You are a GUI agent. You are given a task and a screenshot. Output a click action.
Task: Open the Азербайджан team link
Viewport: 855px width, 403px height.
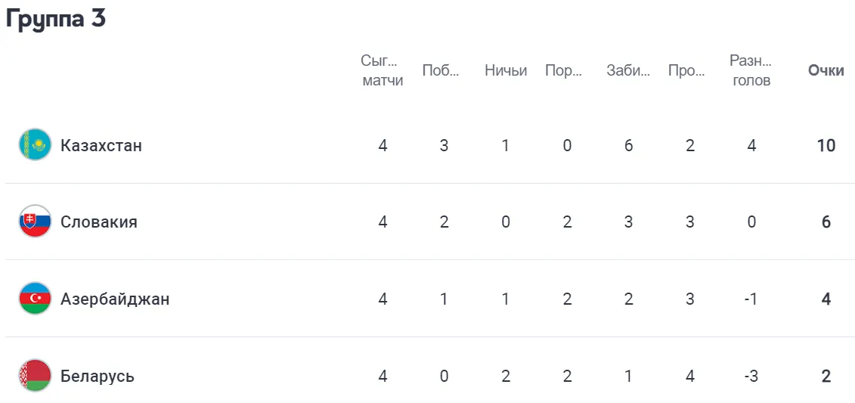click(115, 299)
